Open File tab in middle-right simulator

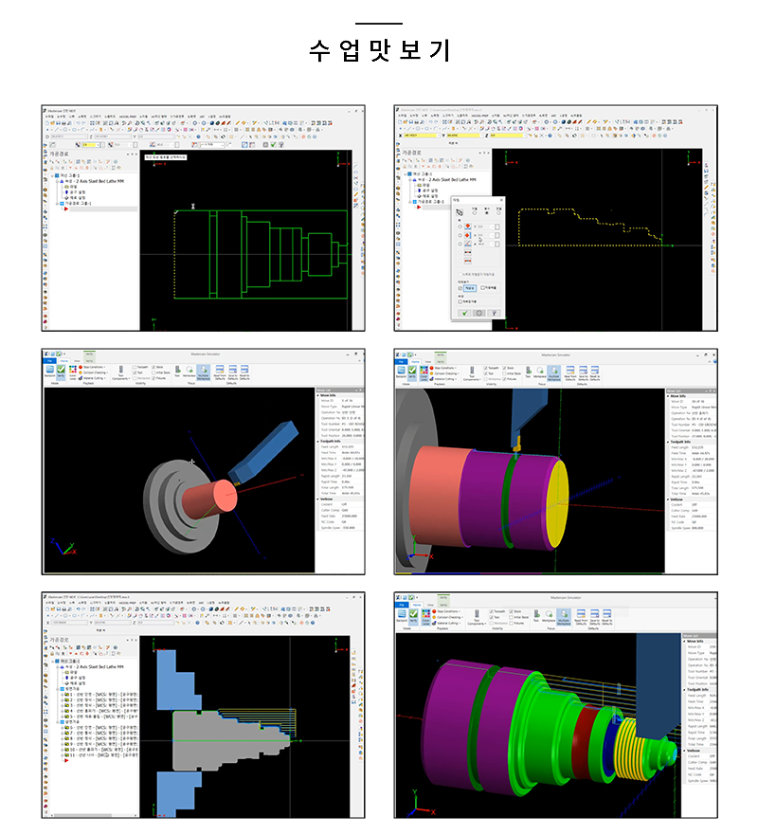click(403, 360)
